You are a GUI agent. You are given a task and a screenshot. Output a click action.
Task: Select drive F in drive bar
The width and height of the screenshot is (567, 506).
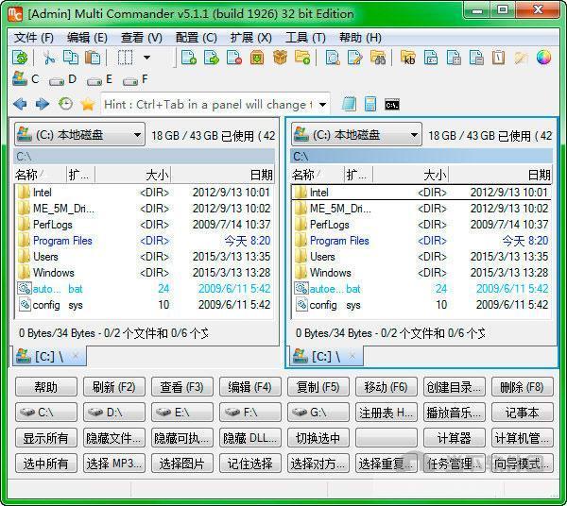pos(135,79)
